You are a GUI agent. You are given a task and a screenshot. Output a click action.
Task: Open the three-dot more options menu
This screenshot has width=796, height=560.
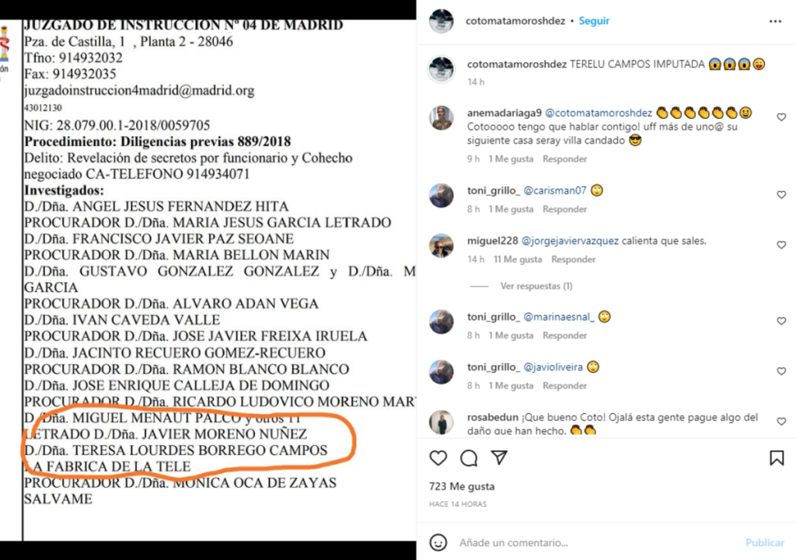775,21
